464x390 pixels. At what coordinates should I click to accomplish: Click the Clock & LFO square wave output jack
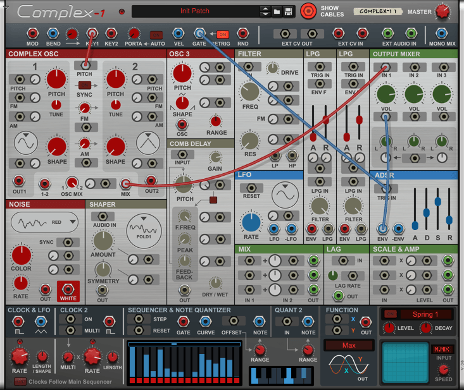click(x=18, y=322)
